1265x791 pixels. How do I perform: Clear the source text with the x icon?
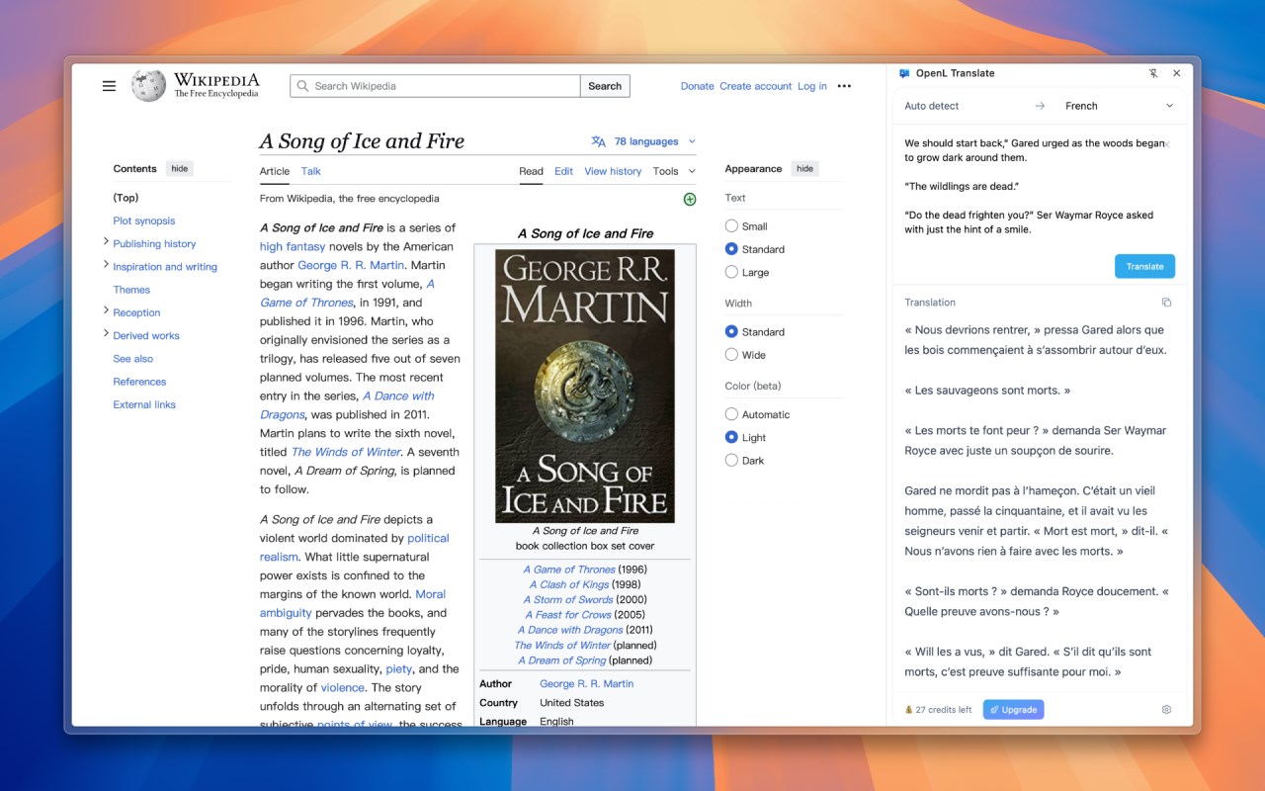(1167, 144)
